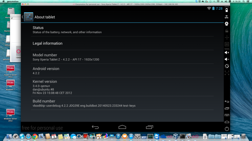Open the screen capture clapperboard tool
The image size is (252, 141).
(227, 30)
